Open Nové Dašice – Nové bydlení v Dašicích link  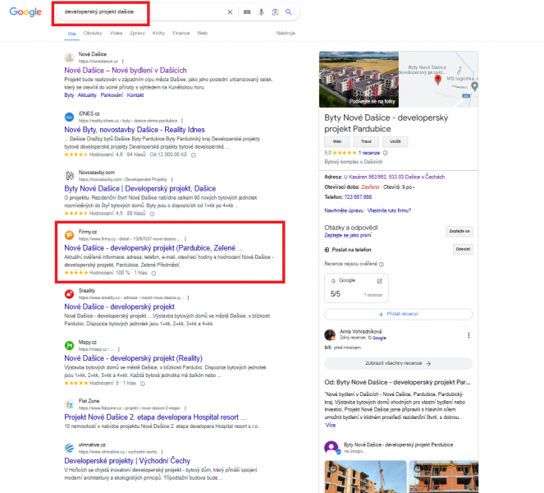[126, 70]
